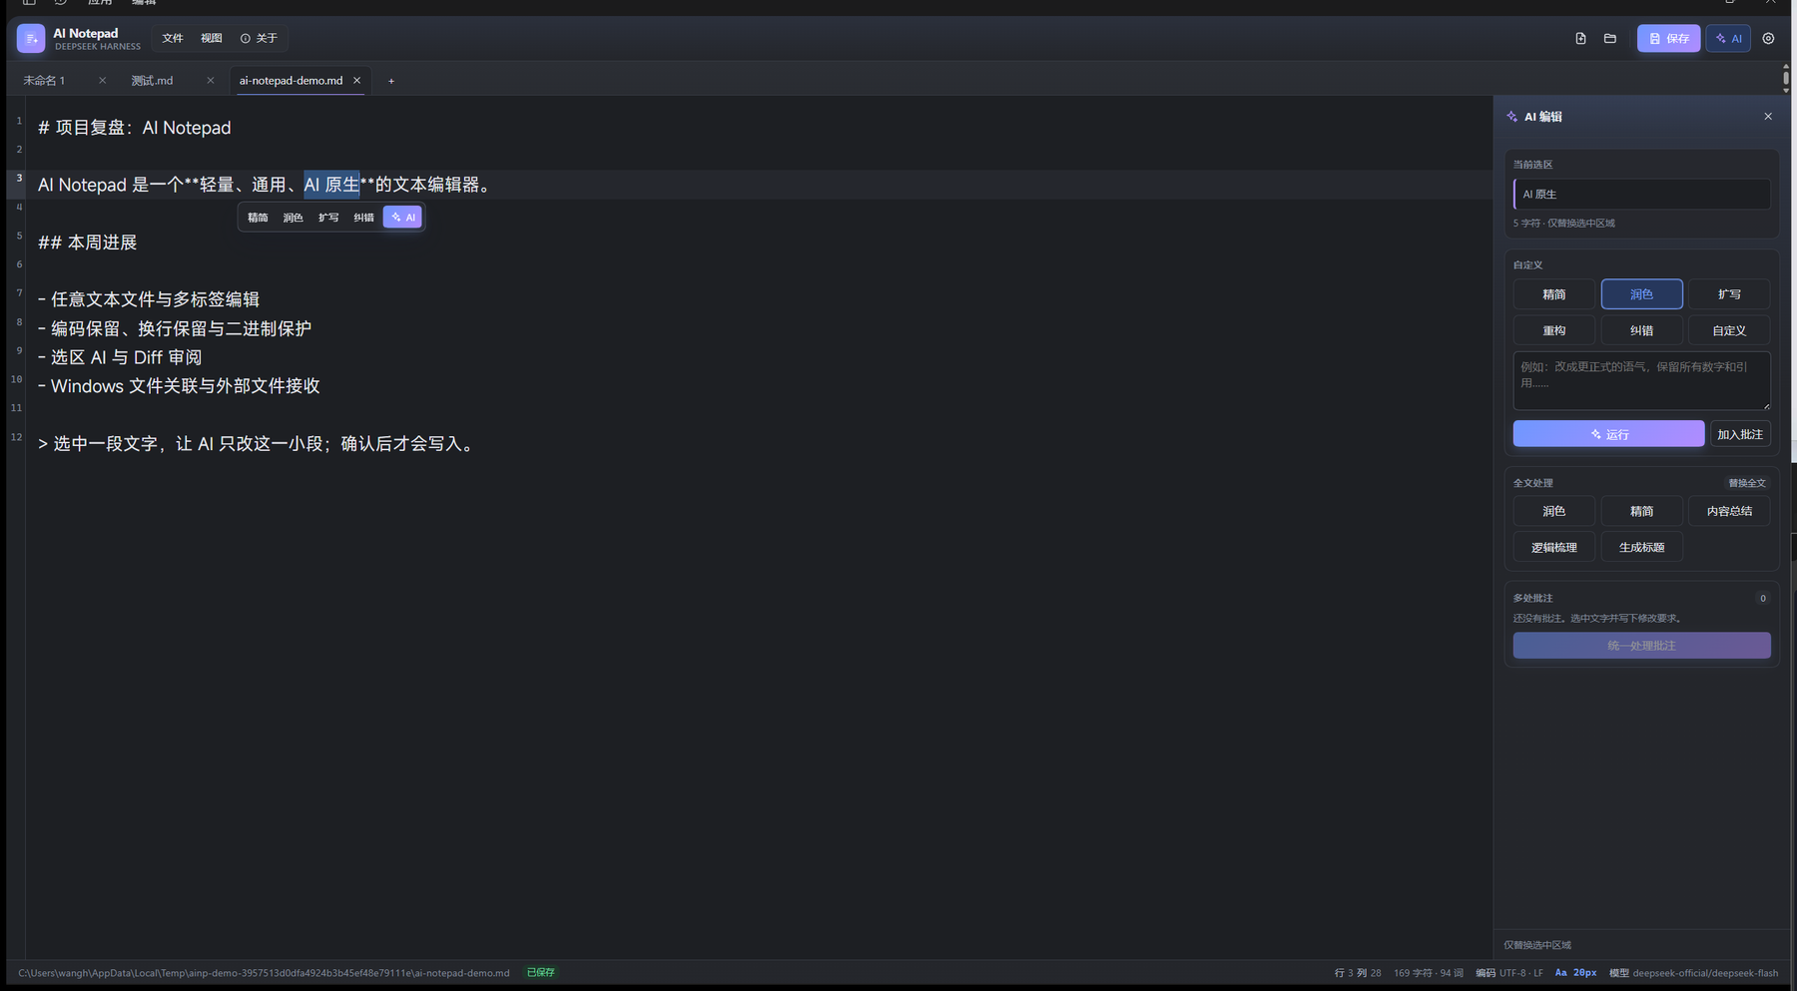1797x991 pixels.
Task: Add a new tab with the plus icon
Action: tap(391, 81)
